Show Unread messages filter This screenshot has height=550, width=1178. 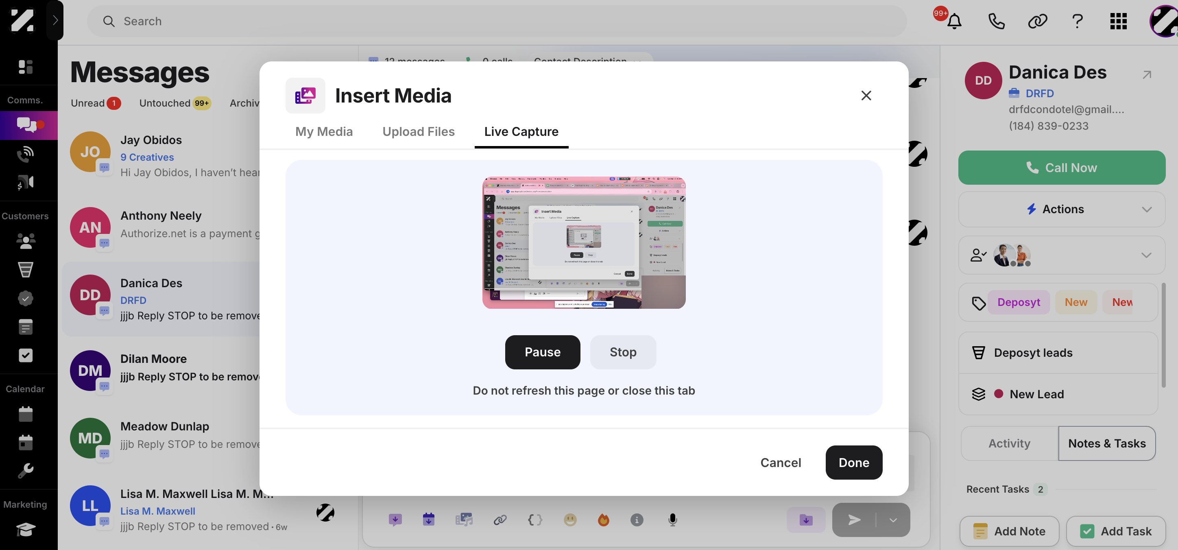click(x=96, y=103)
